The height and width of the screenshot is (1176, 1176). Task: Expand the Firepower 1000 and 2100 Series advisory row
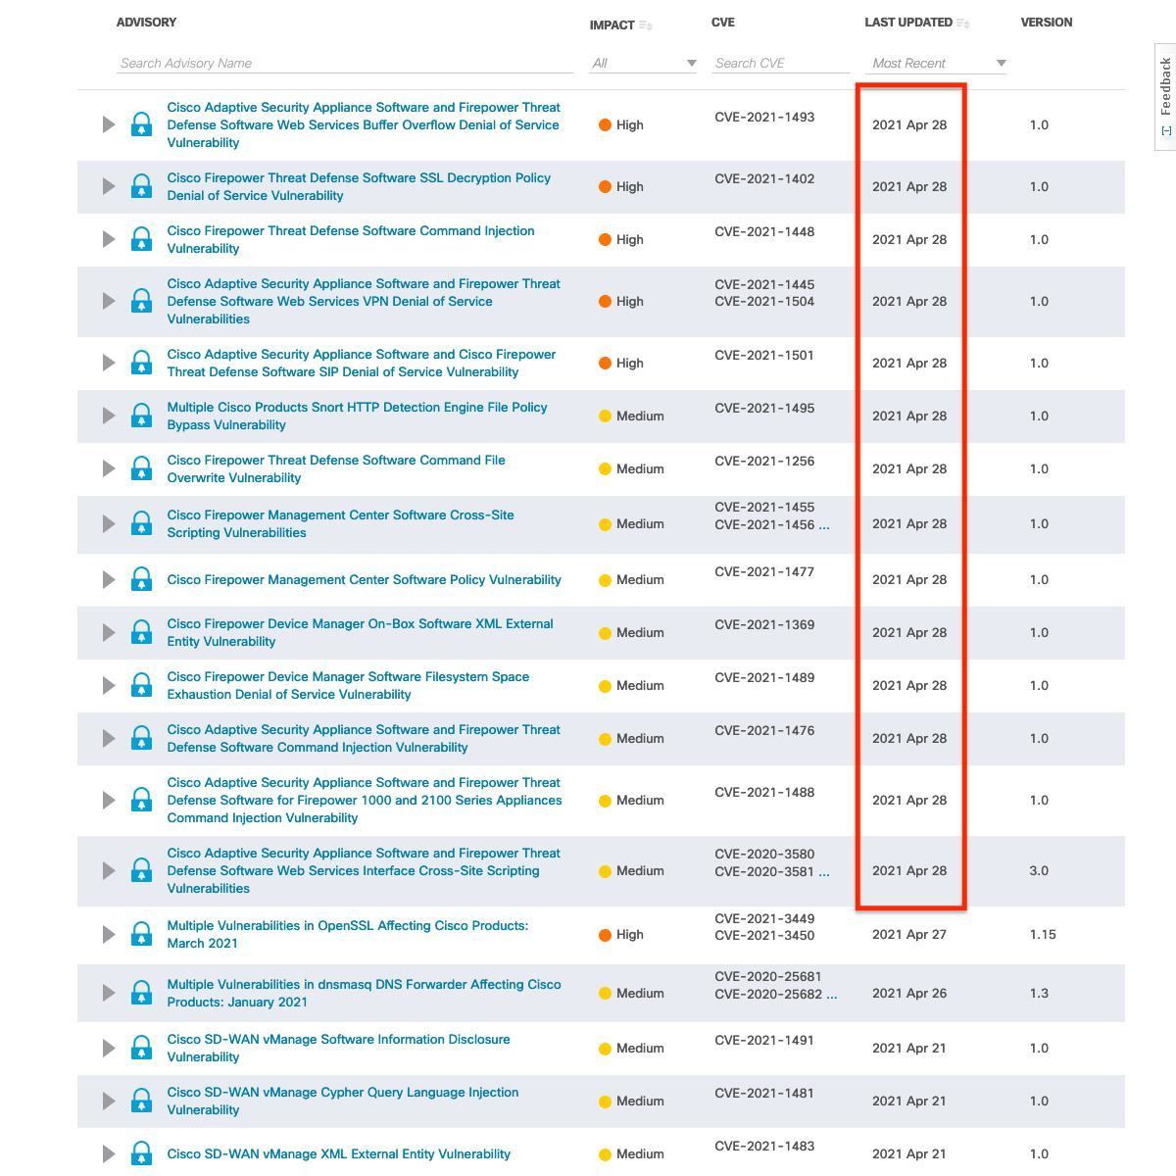(x=109, y=800)
